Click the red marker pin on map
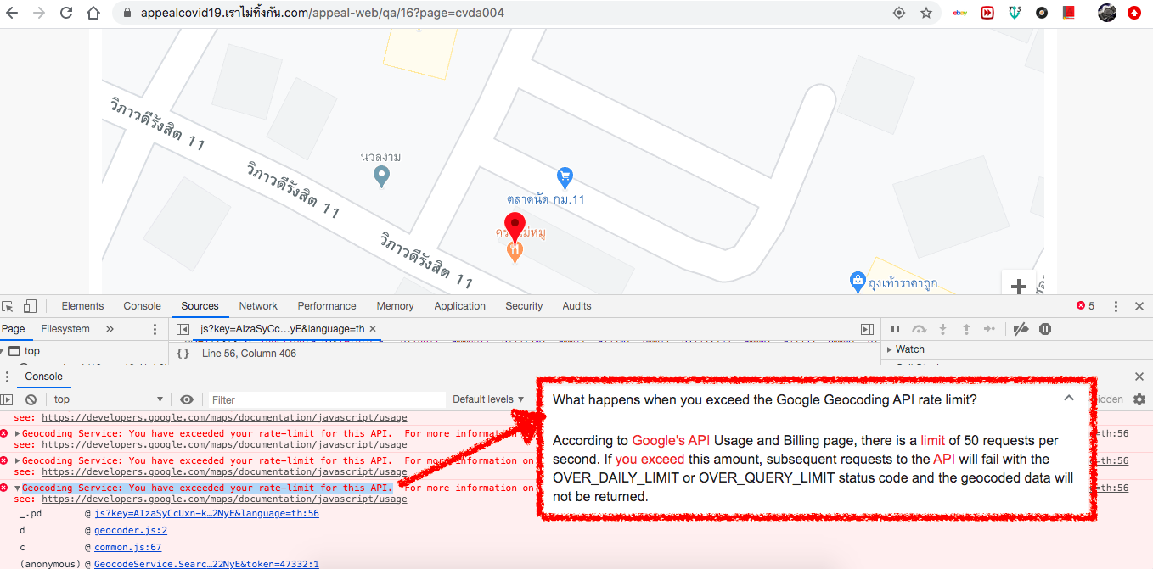Viewport: 1153px width, 569px height. pos(515,227)
